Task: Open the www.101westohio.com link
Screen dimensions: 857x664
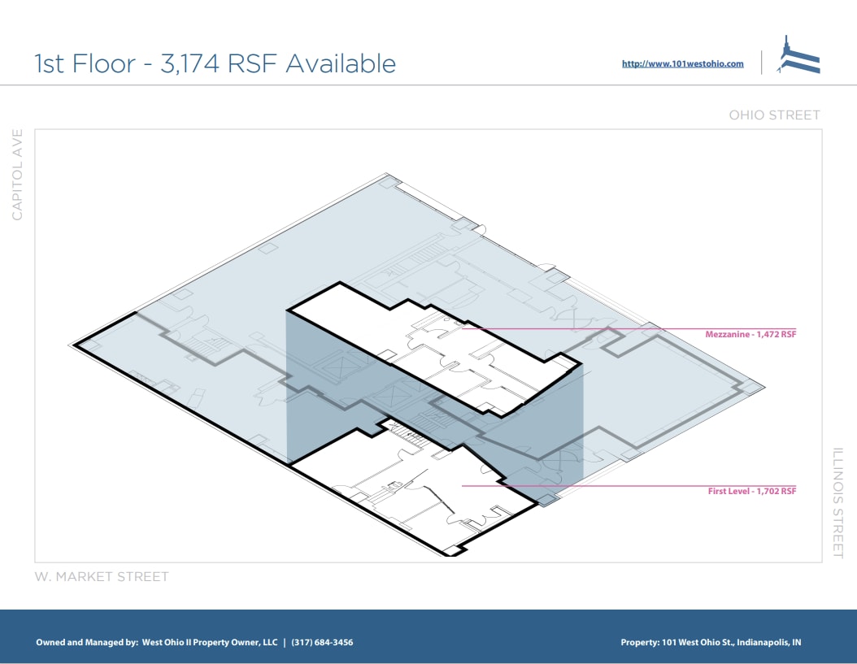Action: (682, 63)
